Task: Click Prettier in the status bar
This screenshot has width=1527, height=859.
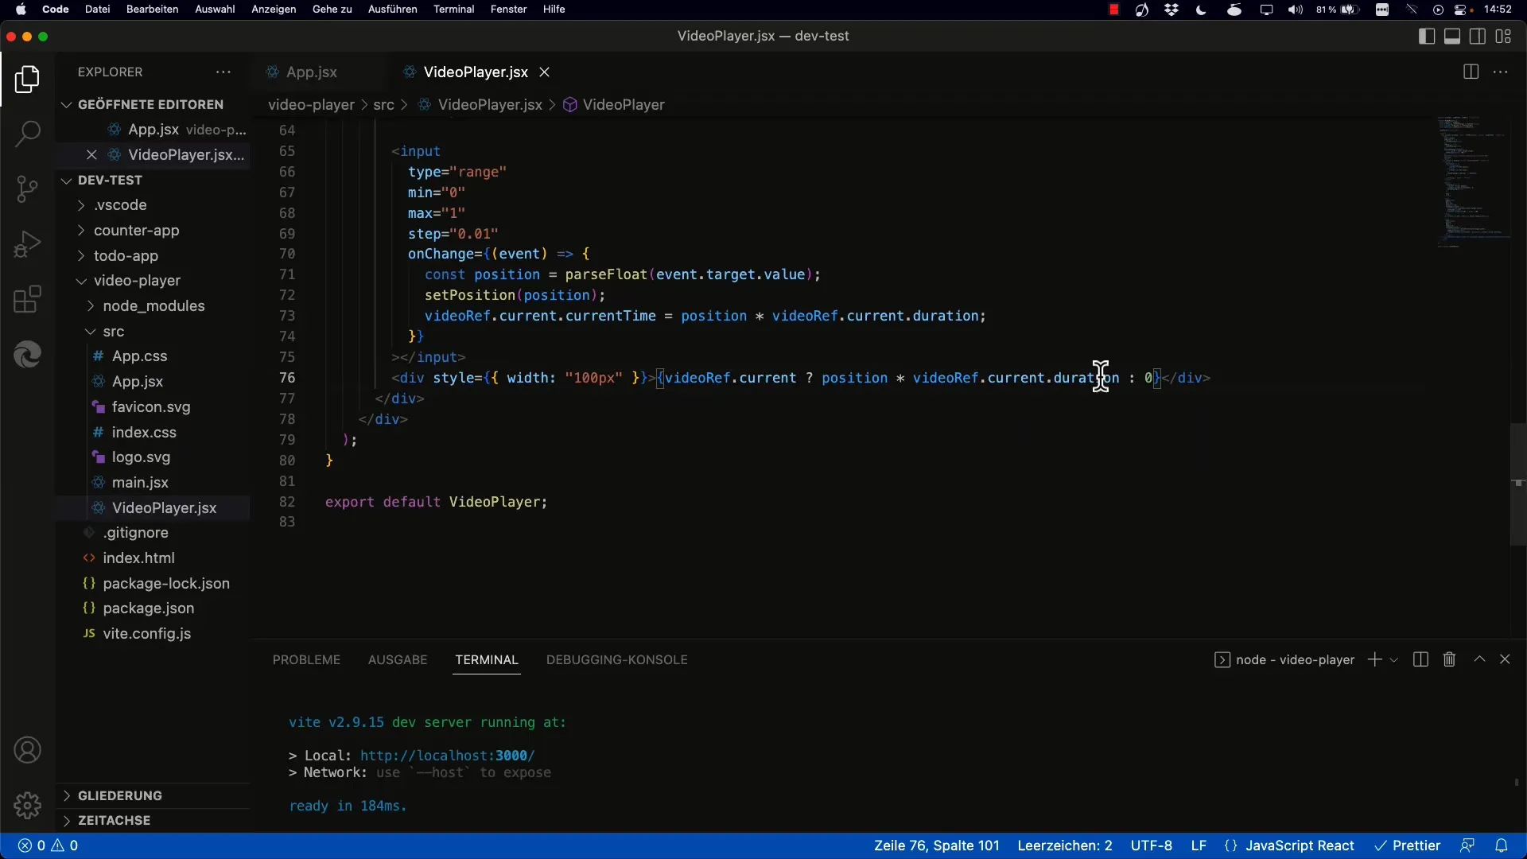Action: click(1407, 845)
